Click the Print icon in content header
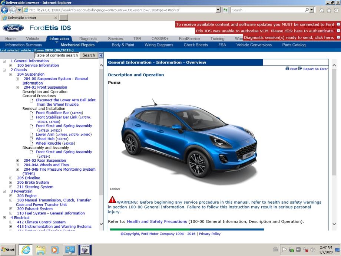This screenshot has height=256, width=341. (x=288, y=69)
